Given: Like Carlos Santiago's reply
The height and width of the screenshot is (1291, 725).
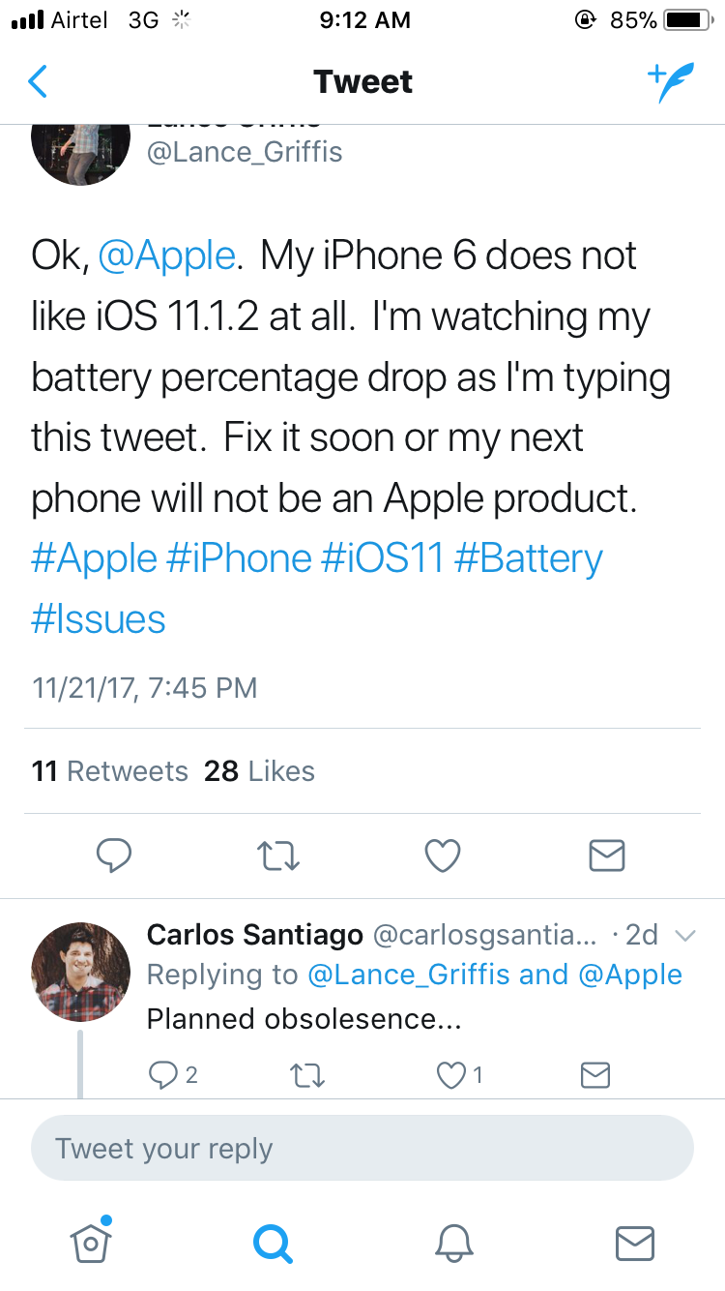Looking at the screenshot, I should coord(452,1074).
